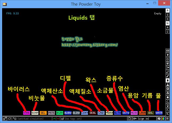Open the Powered Materials power icon
The width and height of the screenshot is (172, 123).
(x=167, y=59)
